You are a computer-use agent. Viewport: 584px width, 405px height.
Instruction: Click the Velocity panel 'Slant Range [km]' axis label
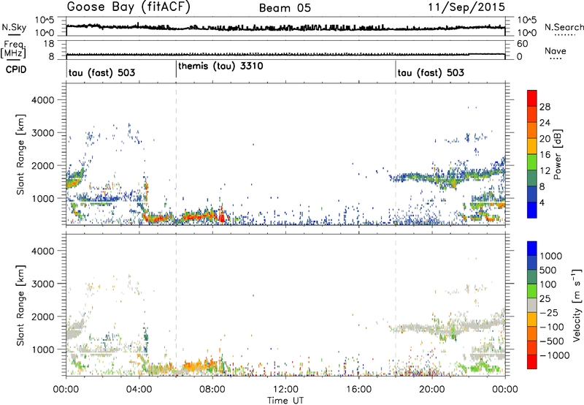(x=20, y=306)
